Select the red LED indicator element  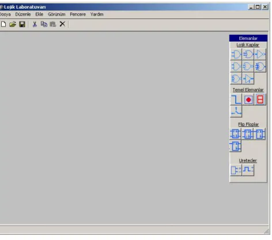click(x=248, y=100)
